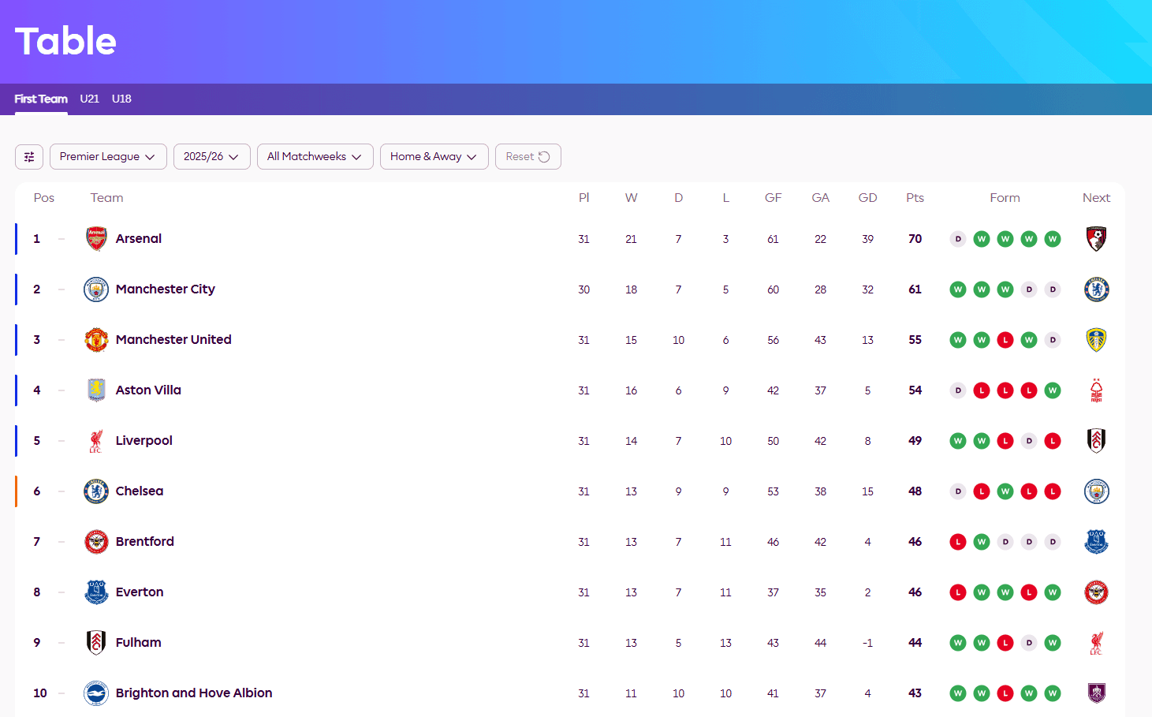Image resolution: width=1152 pixels, height=717 pixels.
Task: Open the 2025/26 season dropdown
Action: pyautogui.click(x=211, y=156)
